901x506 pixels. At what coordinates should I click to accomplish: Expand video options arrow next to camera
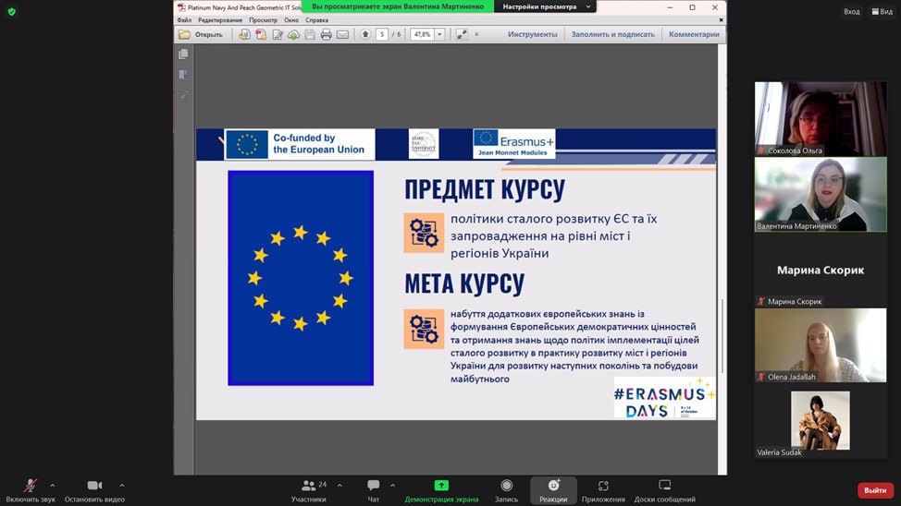(122, 486)
